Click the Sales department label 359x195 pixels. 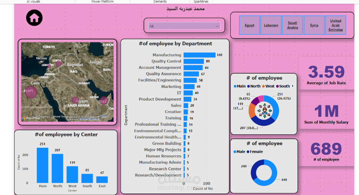(x=176, y=106)
